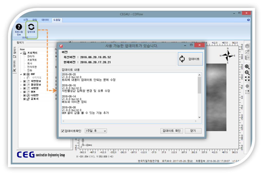Toggle the round dotted grid icon
This screenshot has height=175, width=263.
(247, 86)
